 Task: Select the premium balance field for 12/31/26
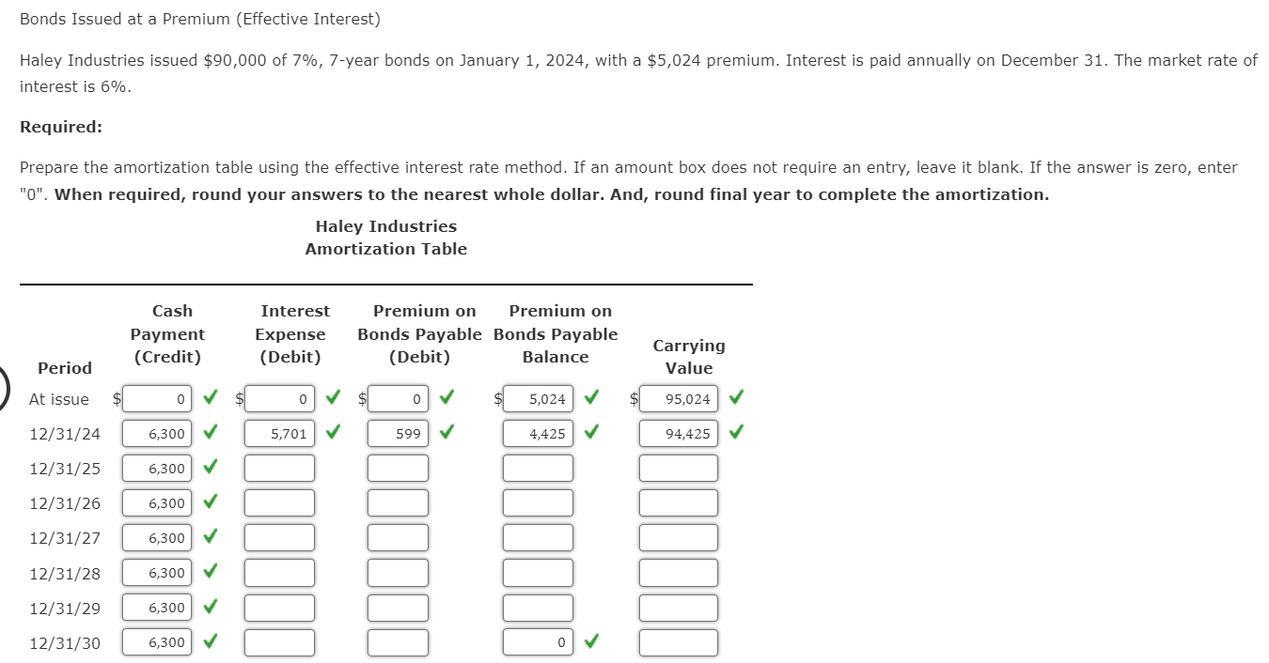538,502
